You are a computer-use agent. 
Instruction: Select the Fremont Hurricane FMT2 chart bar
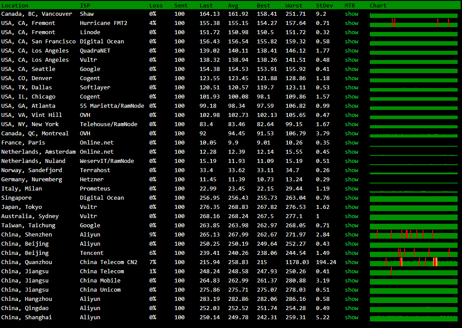click(413, 23)
